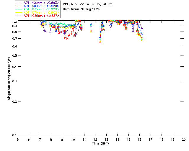Click the y-axis tick label 0.5
The height and width of the screenshot is (151, 189).
coord(14,55)
